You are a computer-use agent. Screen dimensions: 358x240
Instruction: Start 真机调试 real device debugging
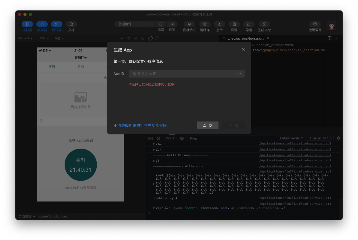[x=189, y=24]
